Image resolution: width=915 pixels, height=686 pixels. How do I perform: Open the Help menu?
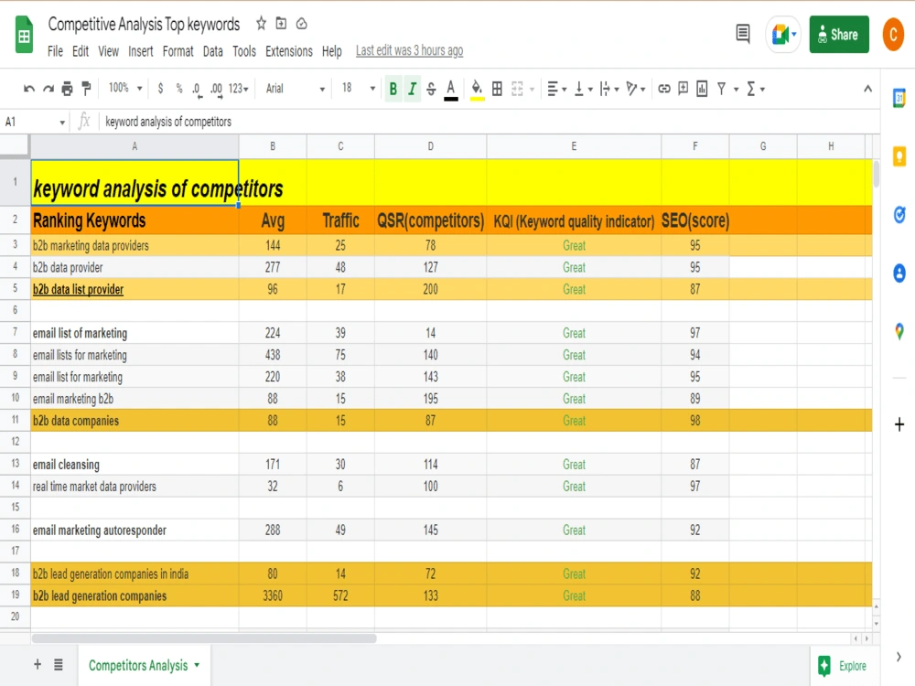331,51
